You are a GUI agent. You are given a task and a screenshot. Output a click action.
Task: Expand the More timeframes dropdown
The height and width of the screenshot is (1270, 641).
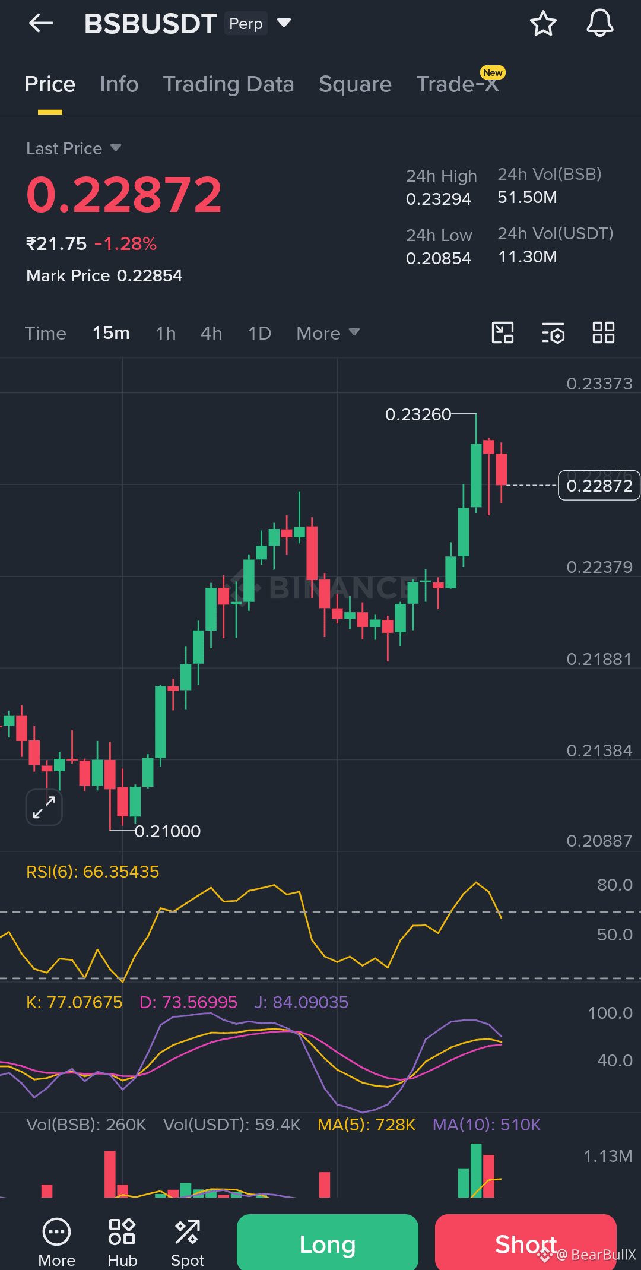pyautogui.click(x=328, y=333)
